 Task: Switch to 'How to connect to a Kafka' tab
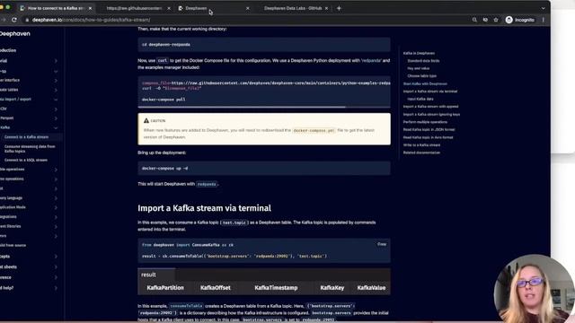click(55, 8)
